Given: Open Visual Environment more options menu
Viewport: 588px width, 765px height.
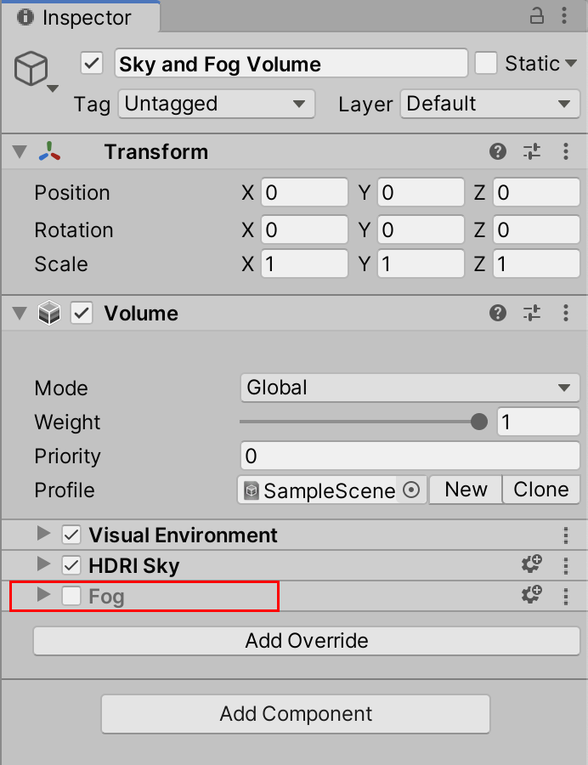Looking at the screenshot, I should (x=566, y=535).
